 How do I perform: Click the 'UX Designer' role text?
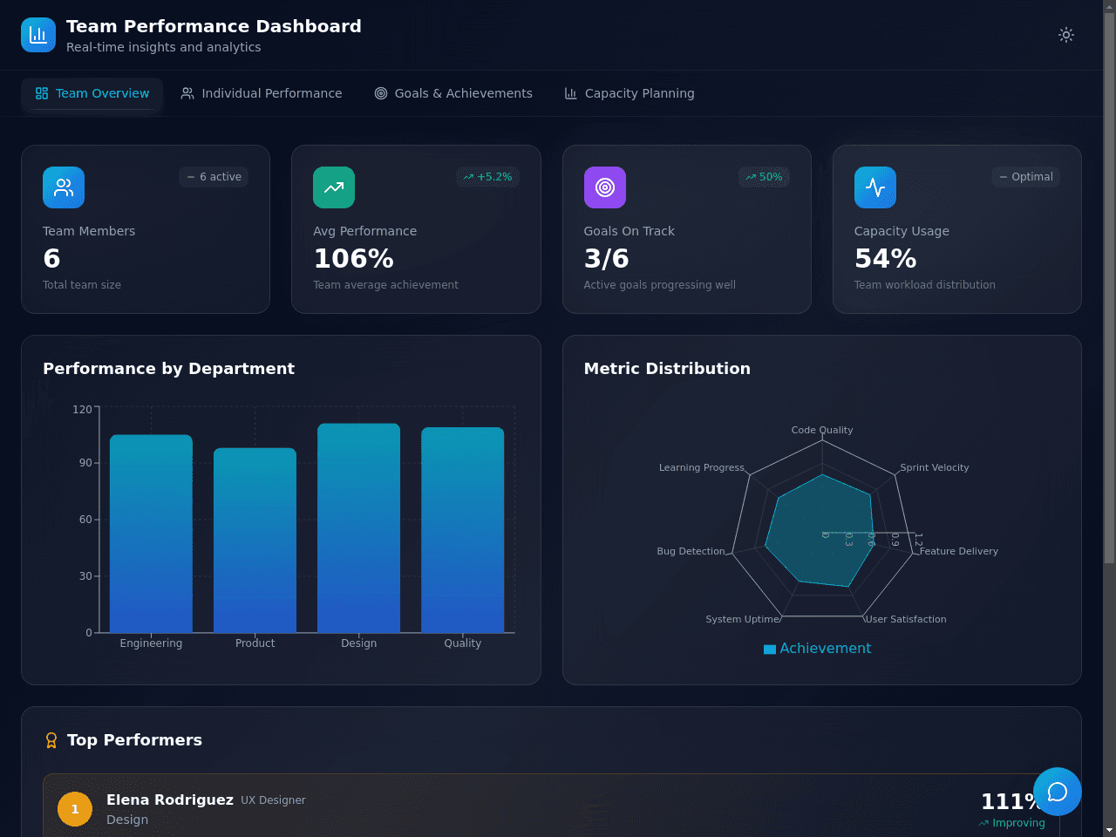coord(273,800)
